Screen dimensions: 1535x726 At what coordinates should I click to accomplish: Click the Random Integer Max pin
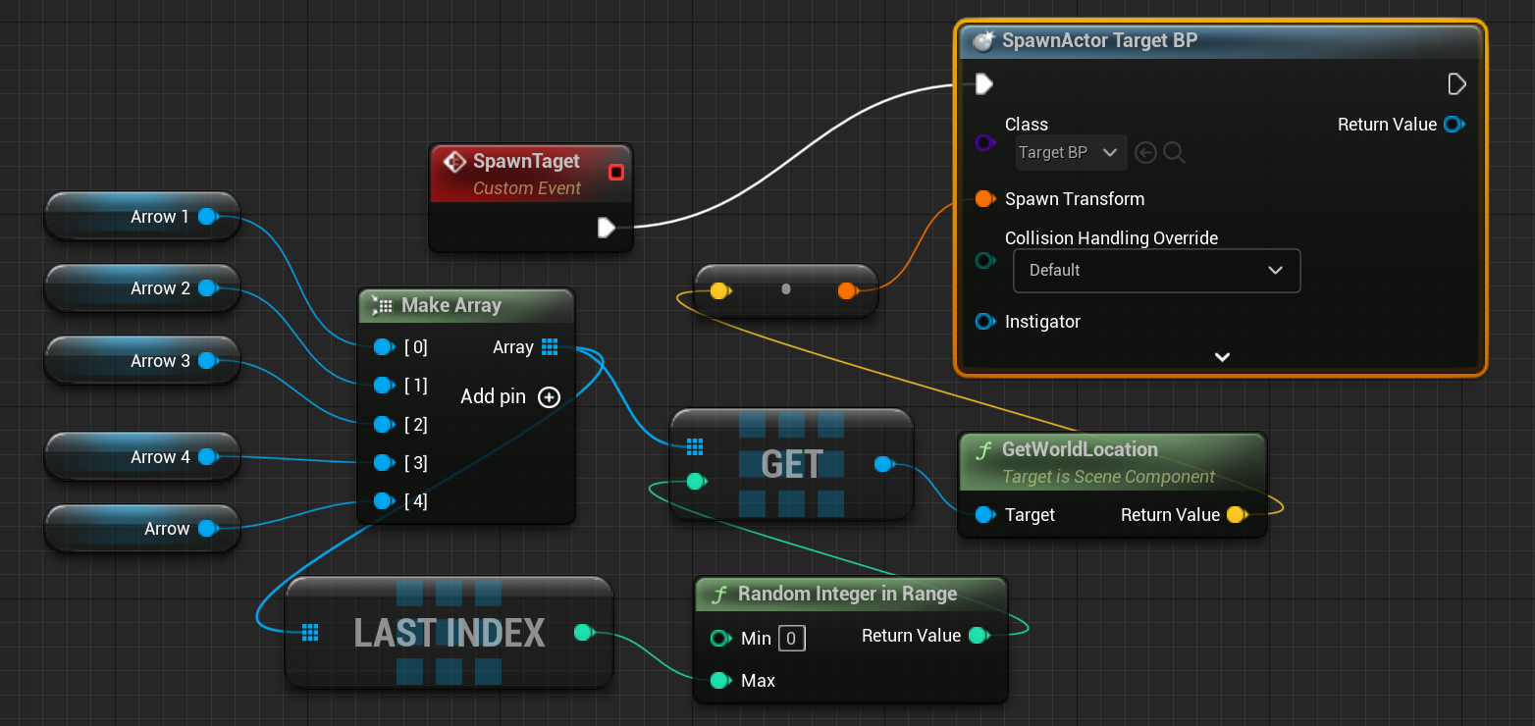point(720,680)
